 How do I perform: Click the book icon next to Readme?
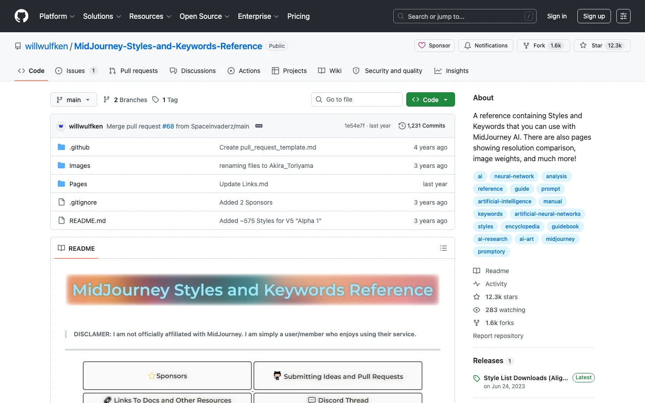pos(477,271)
